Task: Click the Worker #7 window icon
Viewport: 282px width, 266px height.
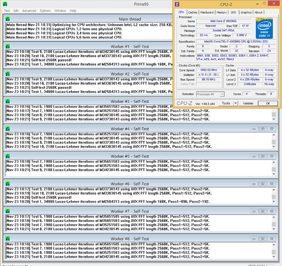Action: [8, 211]
